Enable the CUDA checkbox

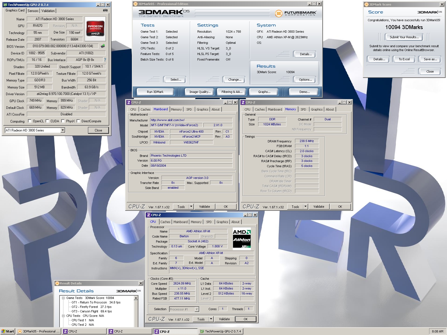tap(47, 121)
